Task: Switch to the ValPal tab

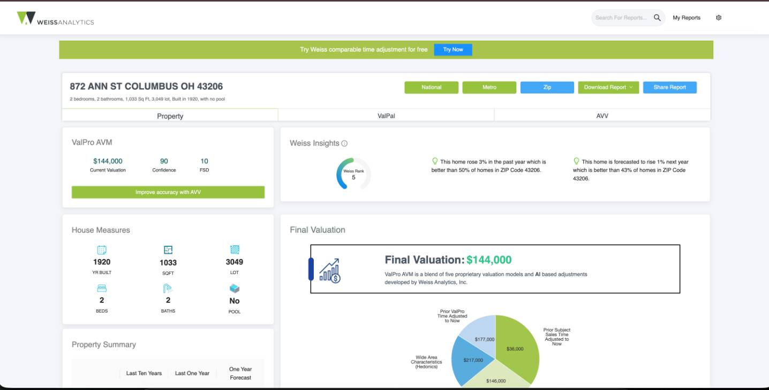Action: (x=386, y=115)
